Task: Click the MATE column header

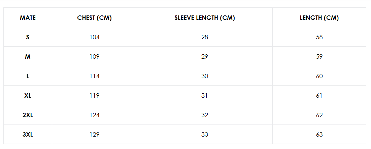Action: point(28,18)
